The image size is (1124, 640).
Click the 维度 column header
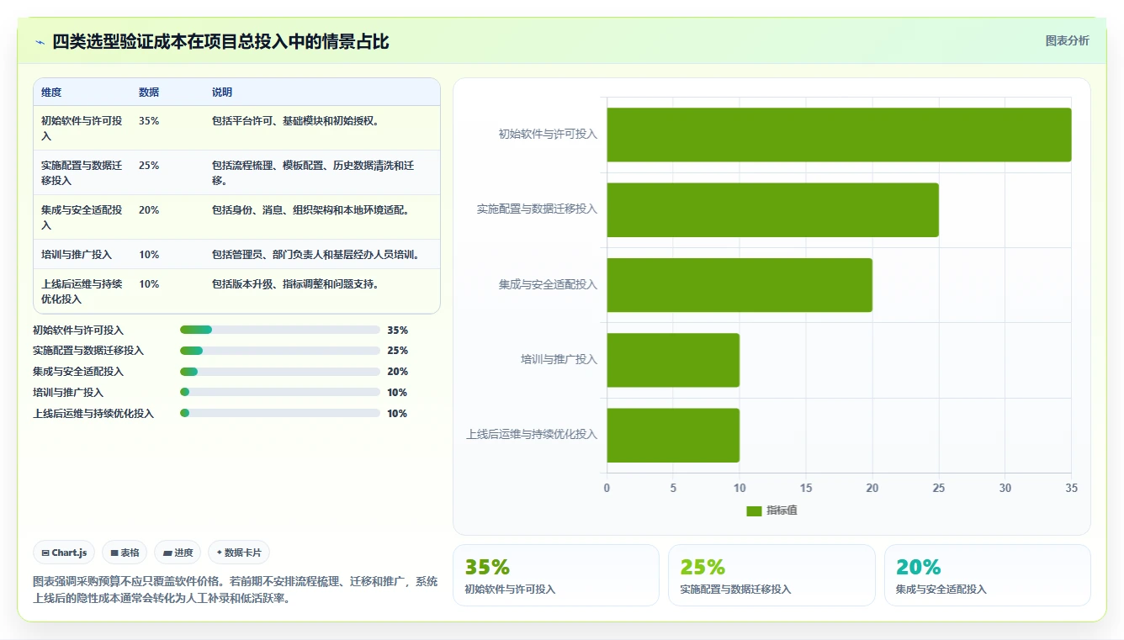pos(51,92)
